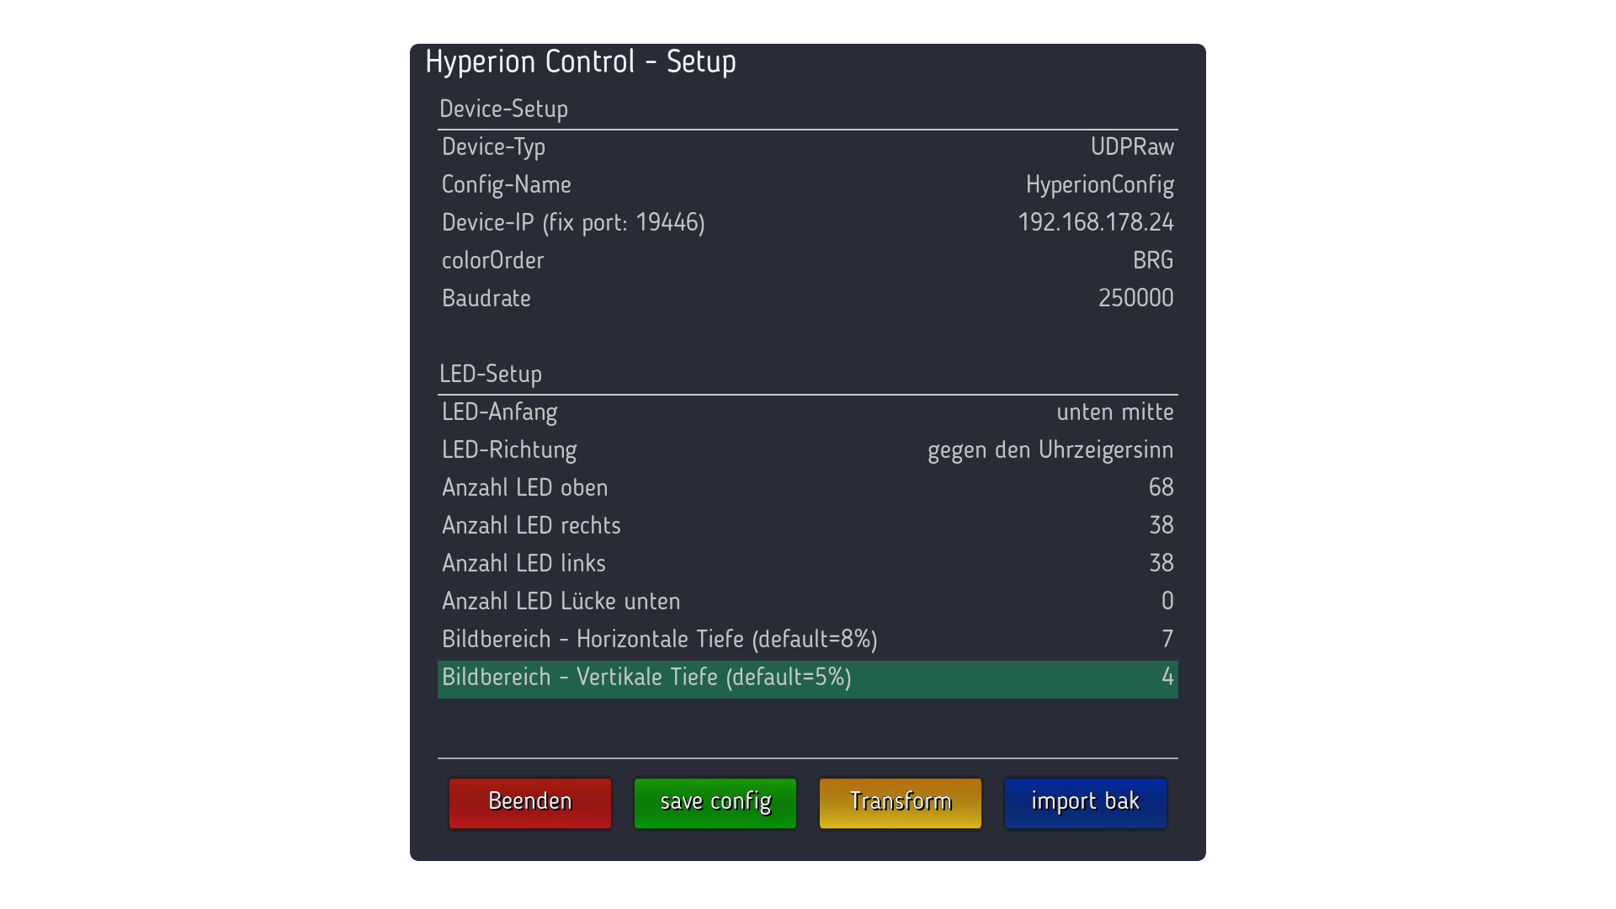Select Anzahl LED oben row

[806, 488]
